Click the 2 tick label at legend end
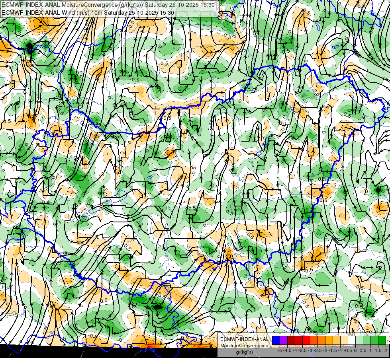The width and height of the screenshot is (390, 358). [x=386, y=350]
